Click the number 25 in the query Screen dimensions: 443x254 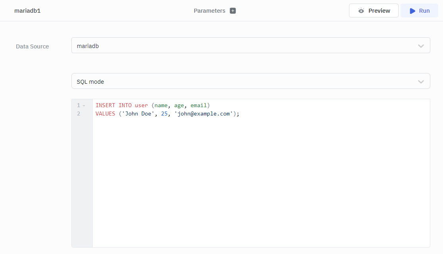(x=164, y=114)
